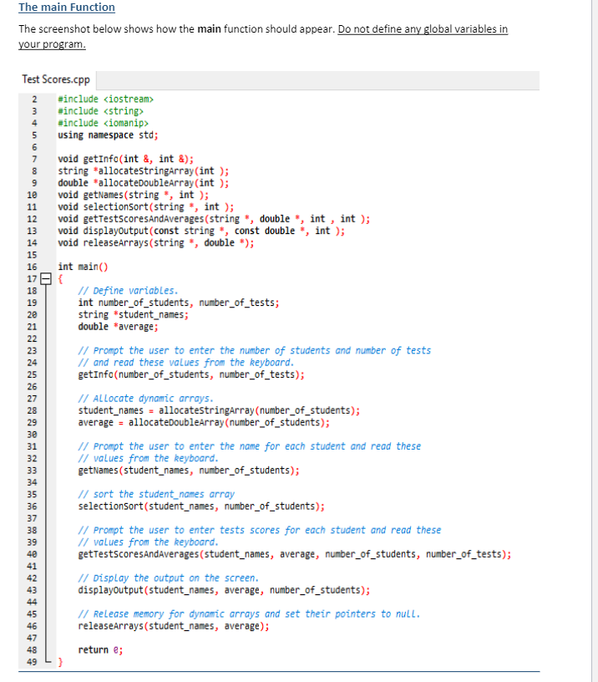Click 'int main()' on line 16

[83, 267]
